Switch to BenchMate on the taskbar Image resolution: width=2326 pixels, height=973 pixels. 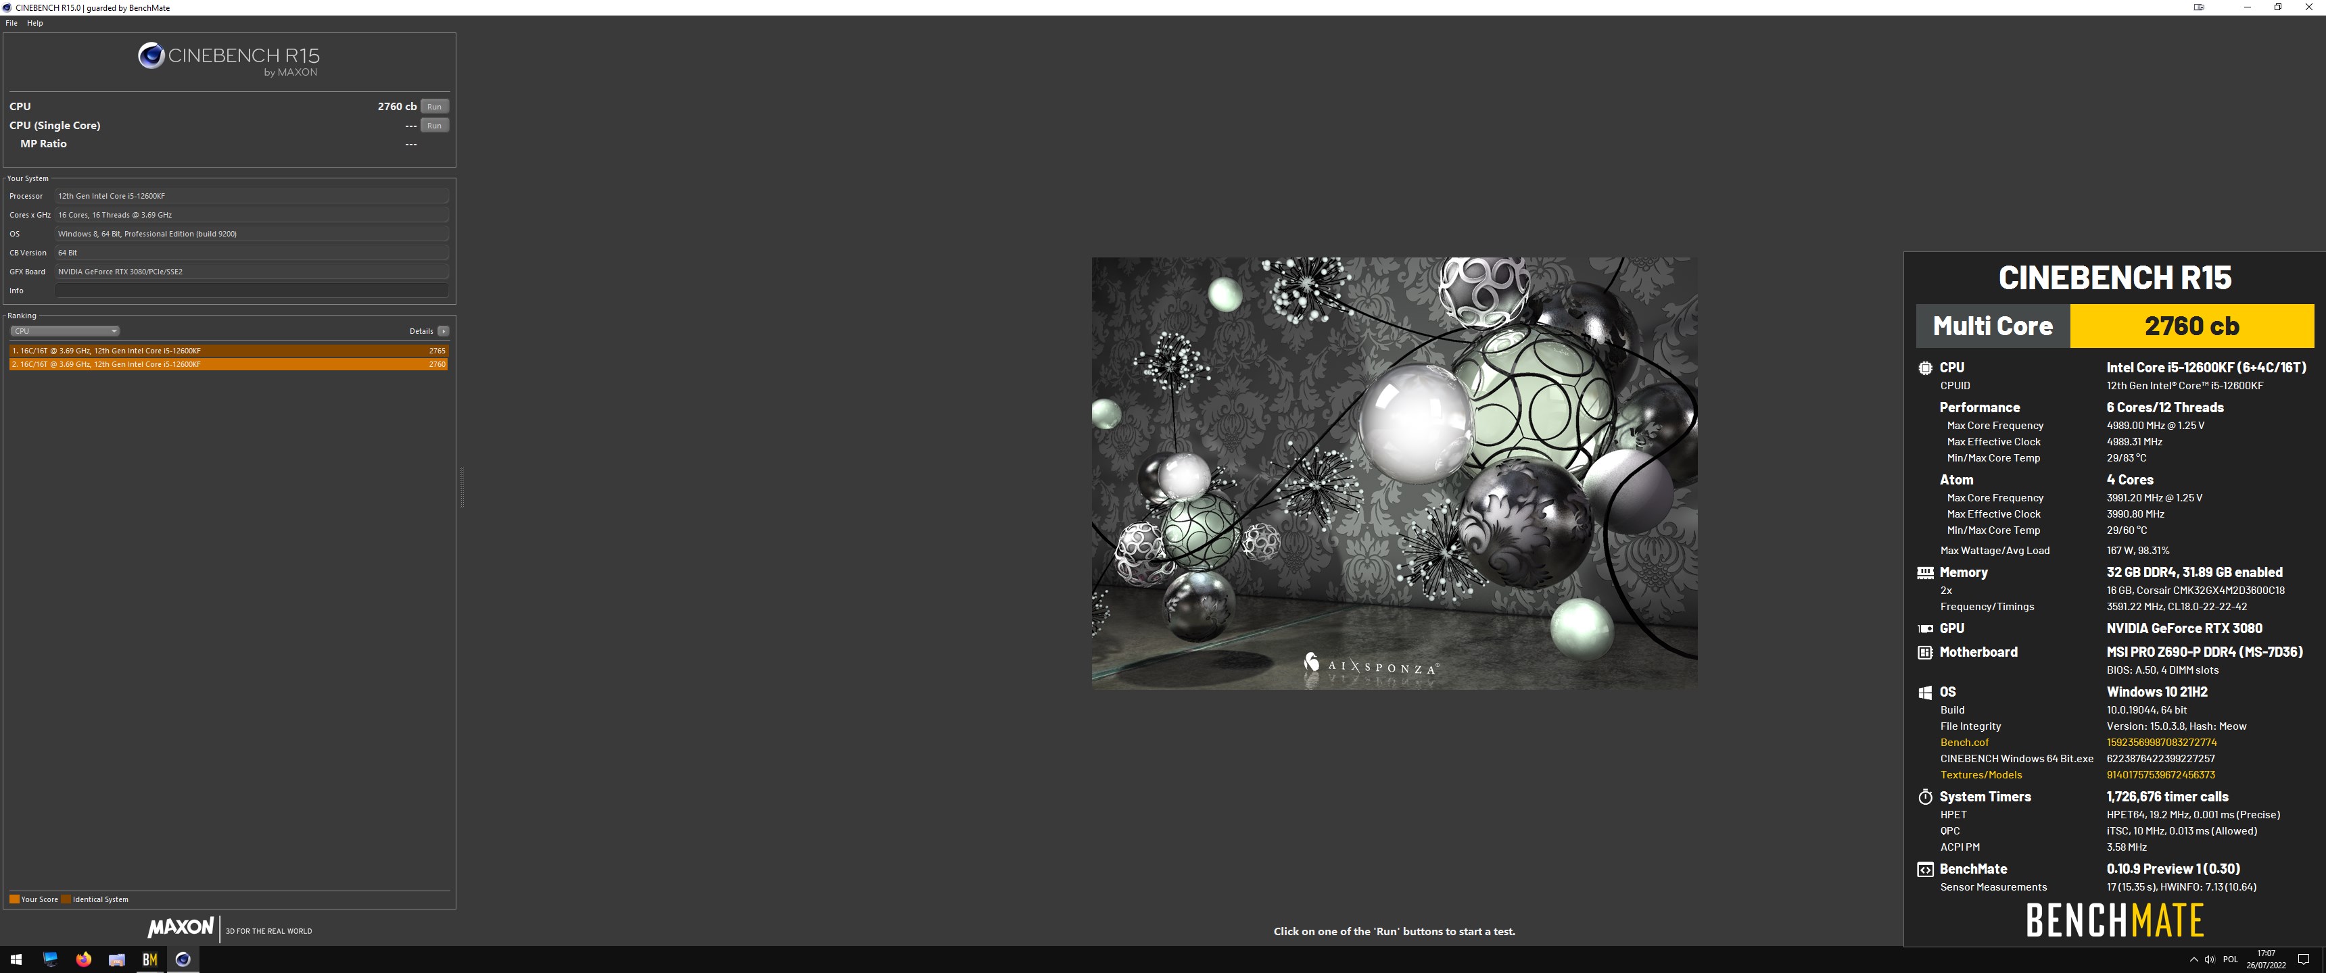pyautogui.click(x=150, y=959)
